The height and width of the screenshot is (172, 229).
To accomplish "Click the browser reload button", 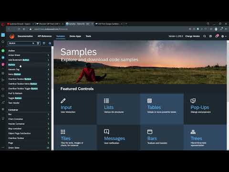I will (19, 29).
